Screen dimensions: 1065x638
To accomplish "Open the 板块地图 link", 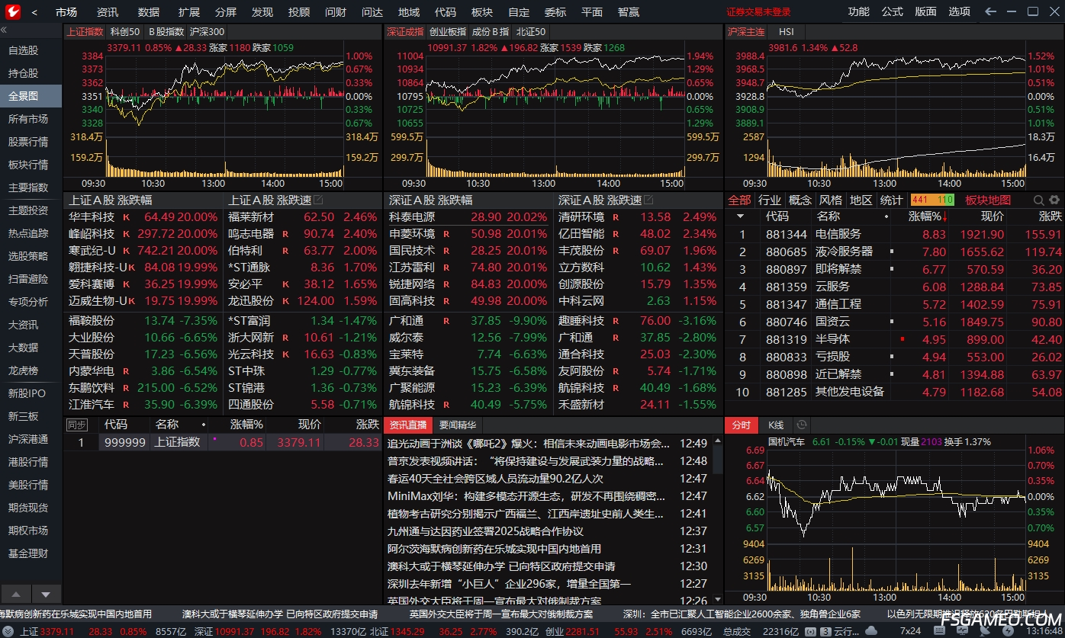I will pos(987,200).
